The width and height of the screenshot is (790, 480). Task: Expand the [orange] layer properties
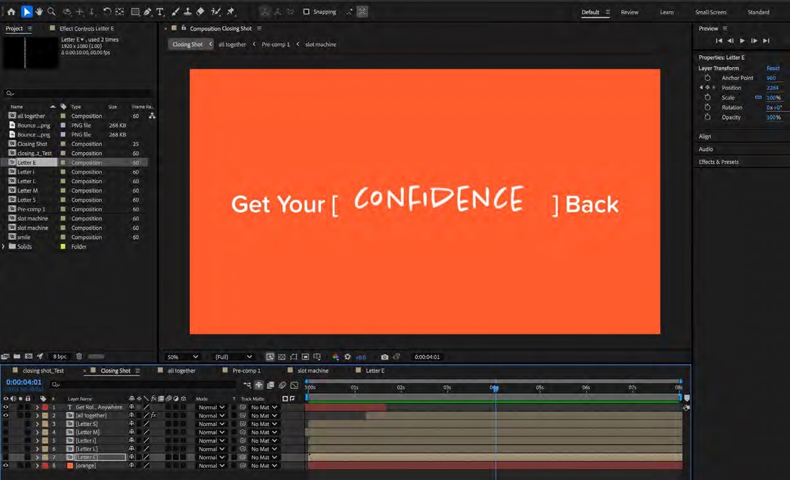coord(37,465)
